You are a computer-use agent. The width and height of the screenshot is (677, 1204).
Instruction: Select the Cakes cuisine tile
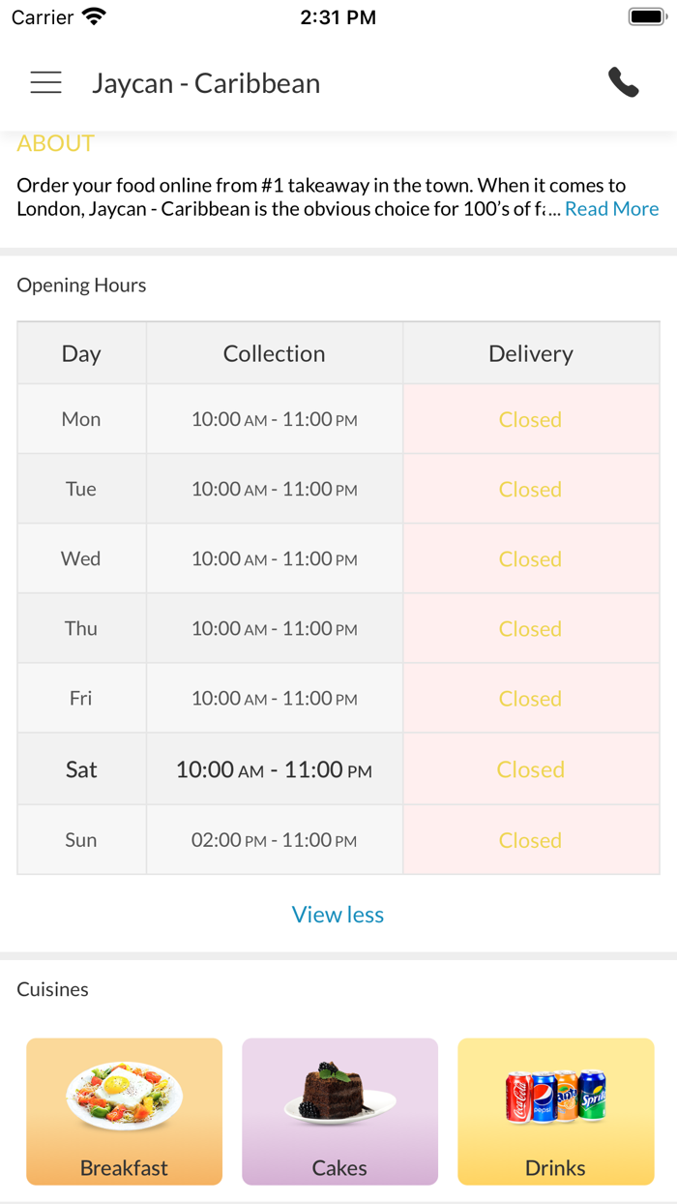coord(339,1111)
